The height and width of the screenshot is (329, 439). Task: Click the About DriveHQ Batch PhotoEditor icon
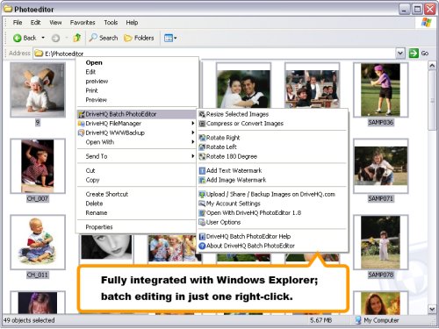(202, 246)
